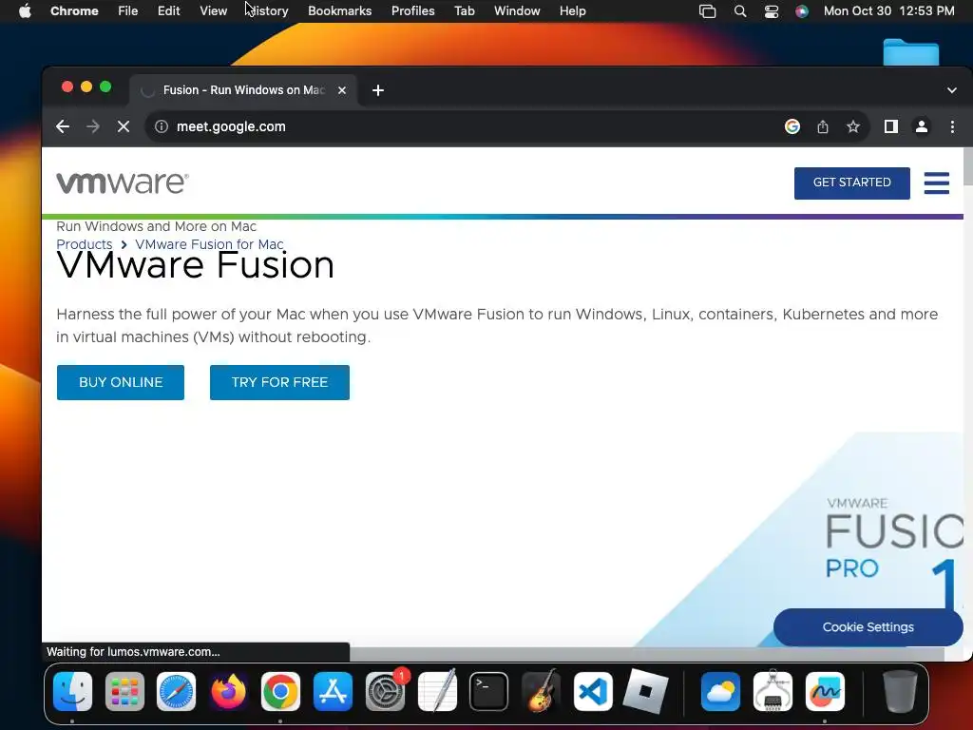Image resolution: width=973 pixels, height=730 pixels.
Task: Open the Profiles menu
Action: point(412,11)
